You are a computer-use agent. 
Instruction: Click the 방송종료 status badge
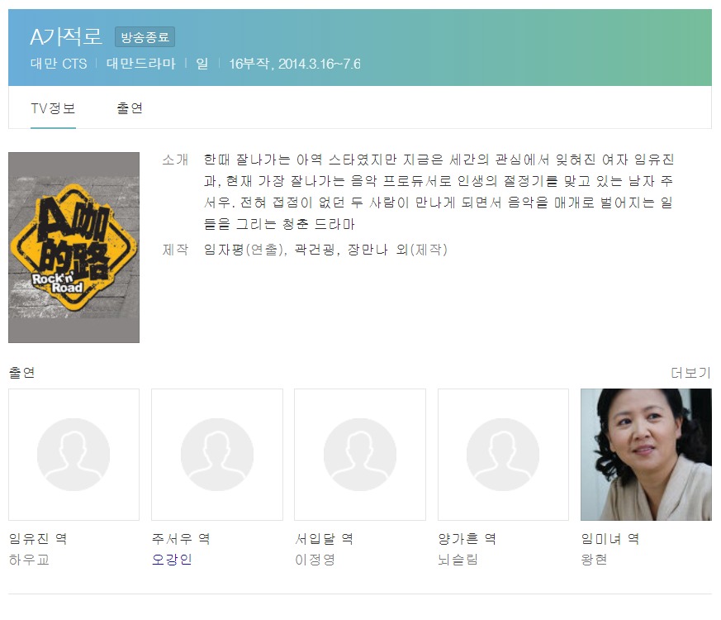(145, 37)
